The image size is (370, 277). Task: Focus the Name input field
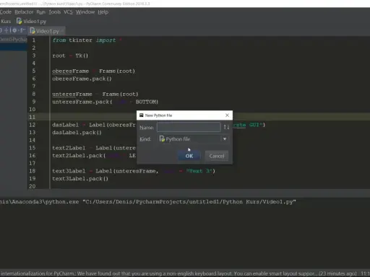[189, 127]
